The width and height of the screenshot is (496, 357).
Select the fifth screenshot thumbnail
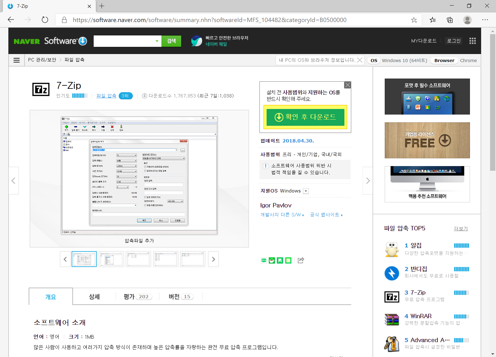[x=193, y=259]
